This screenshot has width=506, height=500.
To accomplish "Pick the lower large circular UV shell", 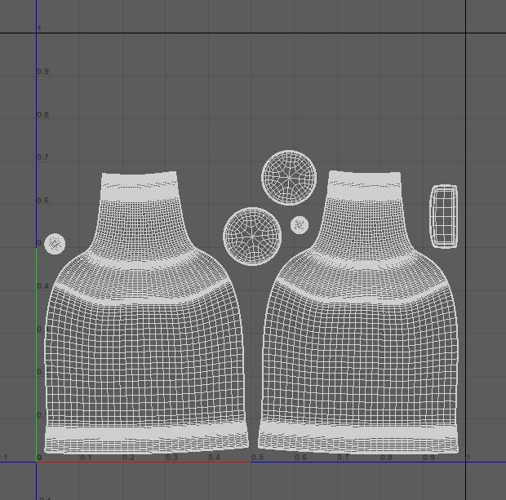I will 252,237.
